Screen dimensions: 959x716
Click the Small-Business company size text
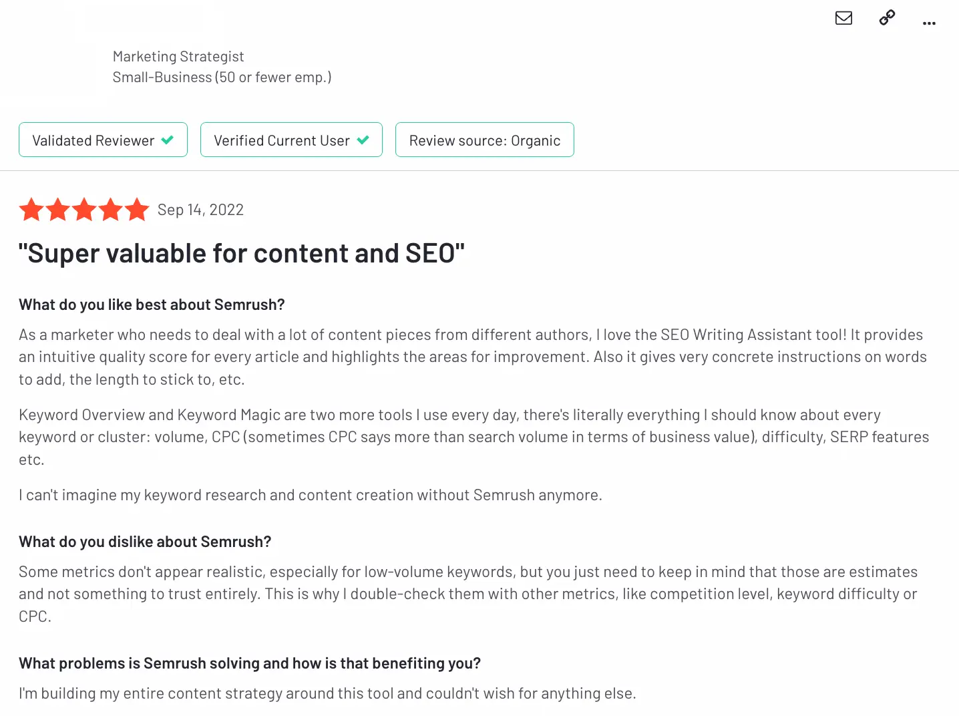[x=222, y=77]
